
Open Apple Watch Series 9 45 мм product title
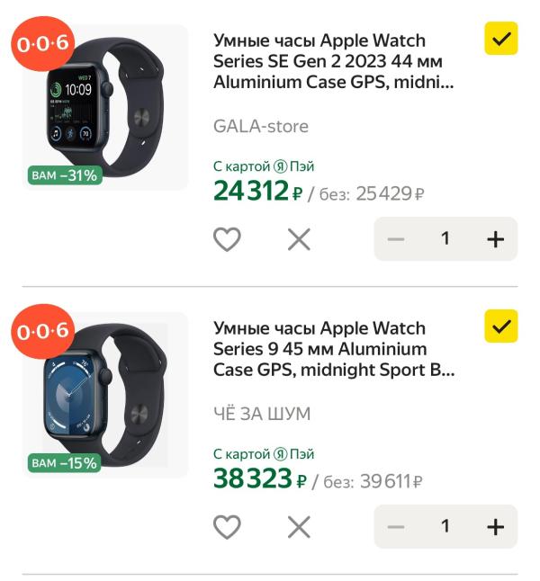point(334,349)
